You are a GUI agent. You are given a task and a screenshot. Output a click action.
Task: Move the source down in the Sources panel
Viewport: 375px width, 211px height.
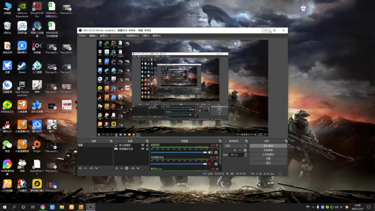click(138, 168)
